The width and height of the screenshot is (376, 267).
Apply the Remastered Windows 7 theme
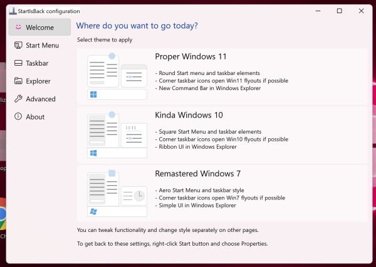[197, 174]
